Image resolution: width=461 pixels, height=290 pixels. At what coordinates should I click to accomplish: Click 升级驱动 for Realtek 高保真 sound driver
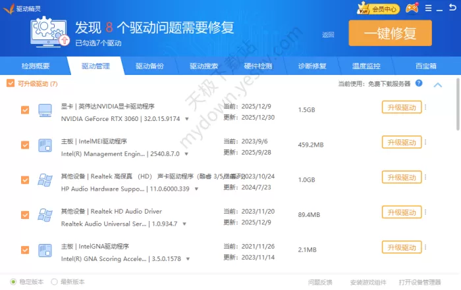pos(402,177)
